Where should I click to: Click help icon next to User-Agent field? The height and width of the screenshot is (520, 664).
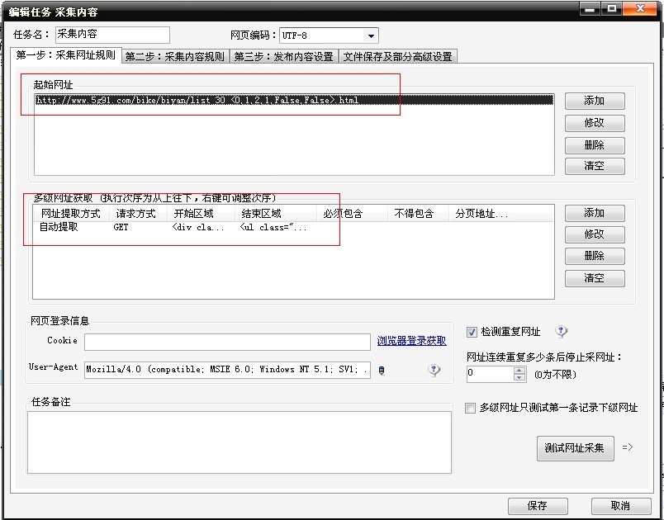pyautogui.click(x=434, y=371)
